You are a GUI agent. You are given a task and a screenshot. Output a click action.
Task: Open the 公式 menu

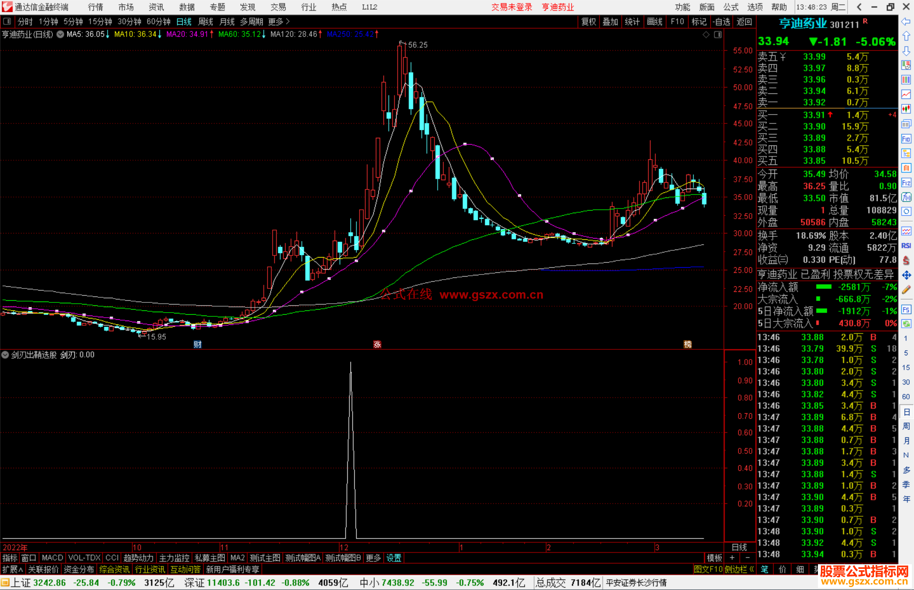(731, 7)
